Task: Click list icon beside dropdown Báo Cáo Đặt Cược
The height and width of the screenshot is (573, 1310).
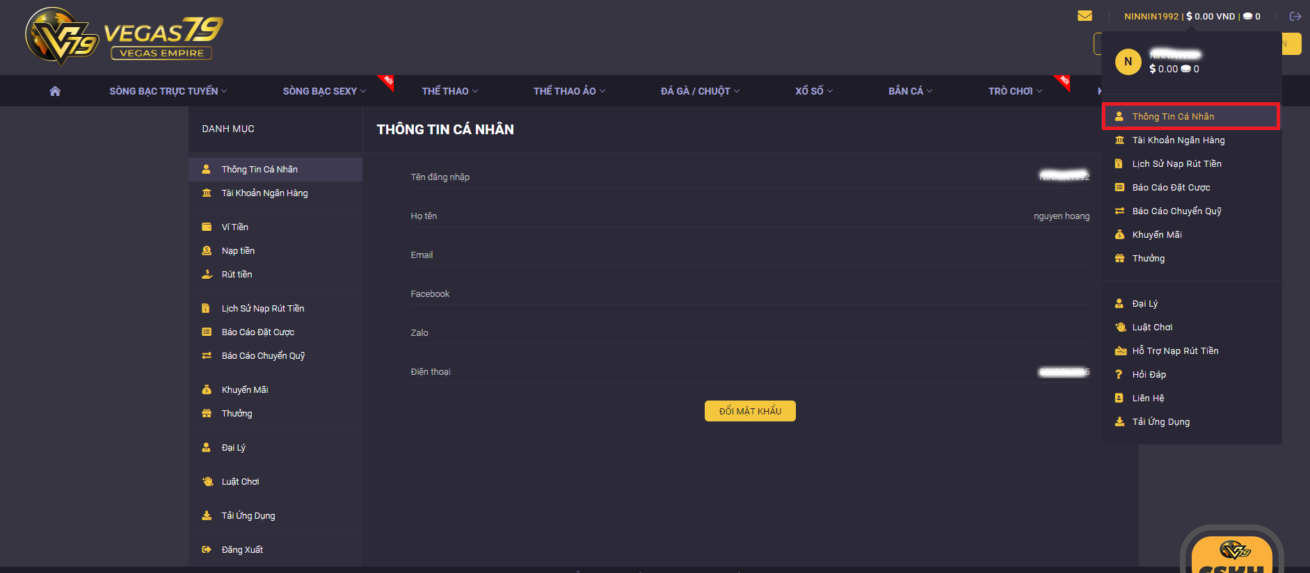Action: (1119, 187)
